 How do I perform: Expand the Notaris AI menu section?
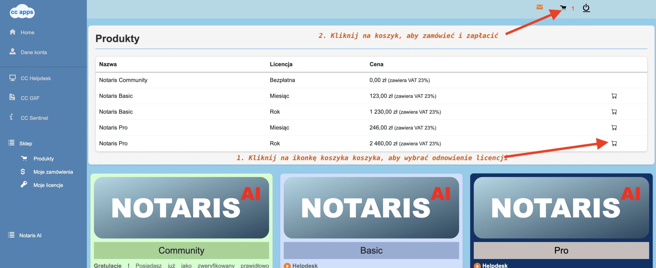click(30, 235)
